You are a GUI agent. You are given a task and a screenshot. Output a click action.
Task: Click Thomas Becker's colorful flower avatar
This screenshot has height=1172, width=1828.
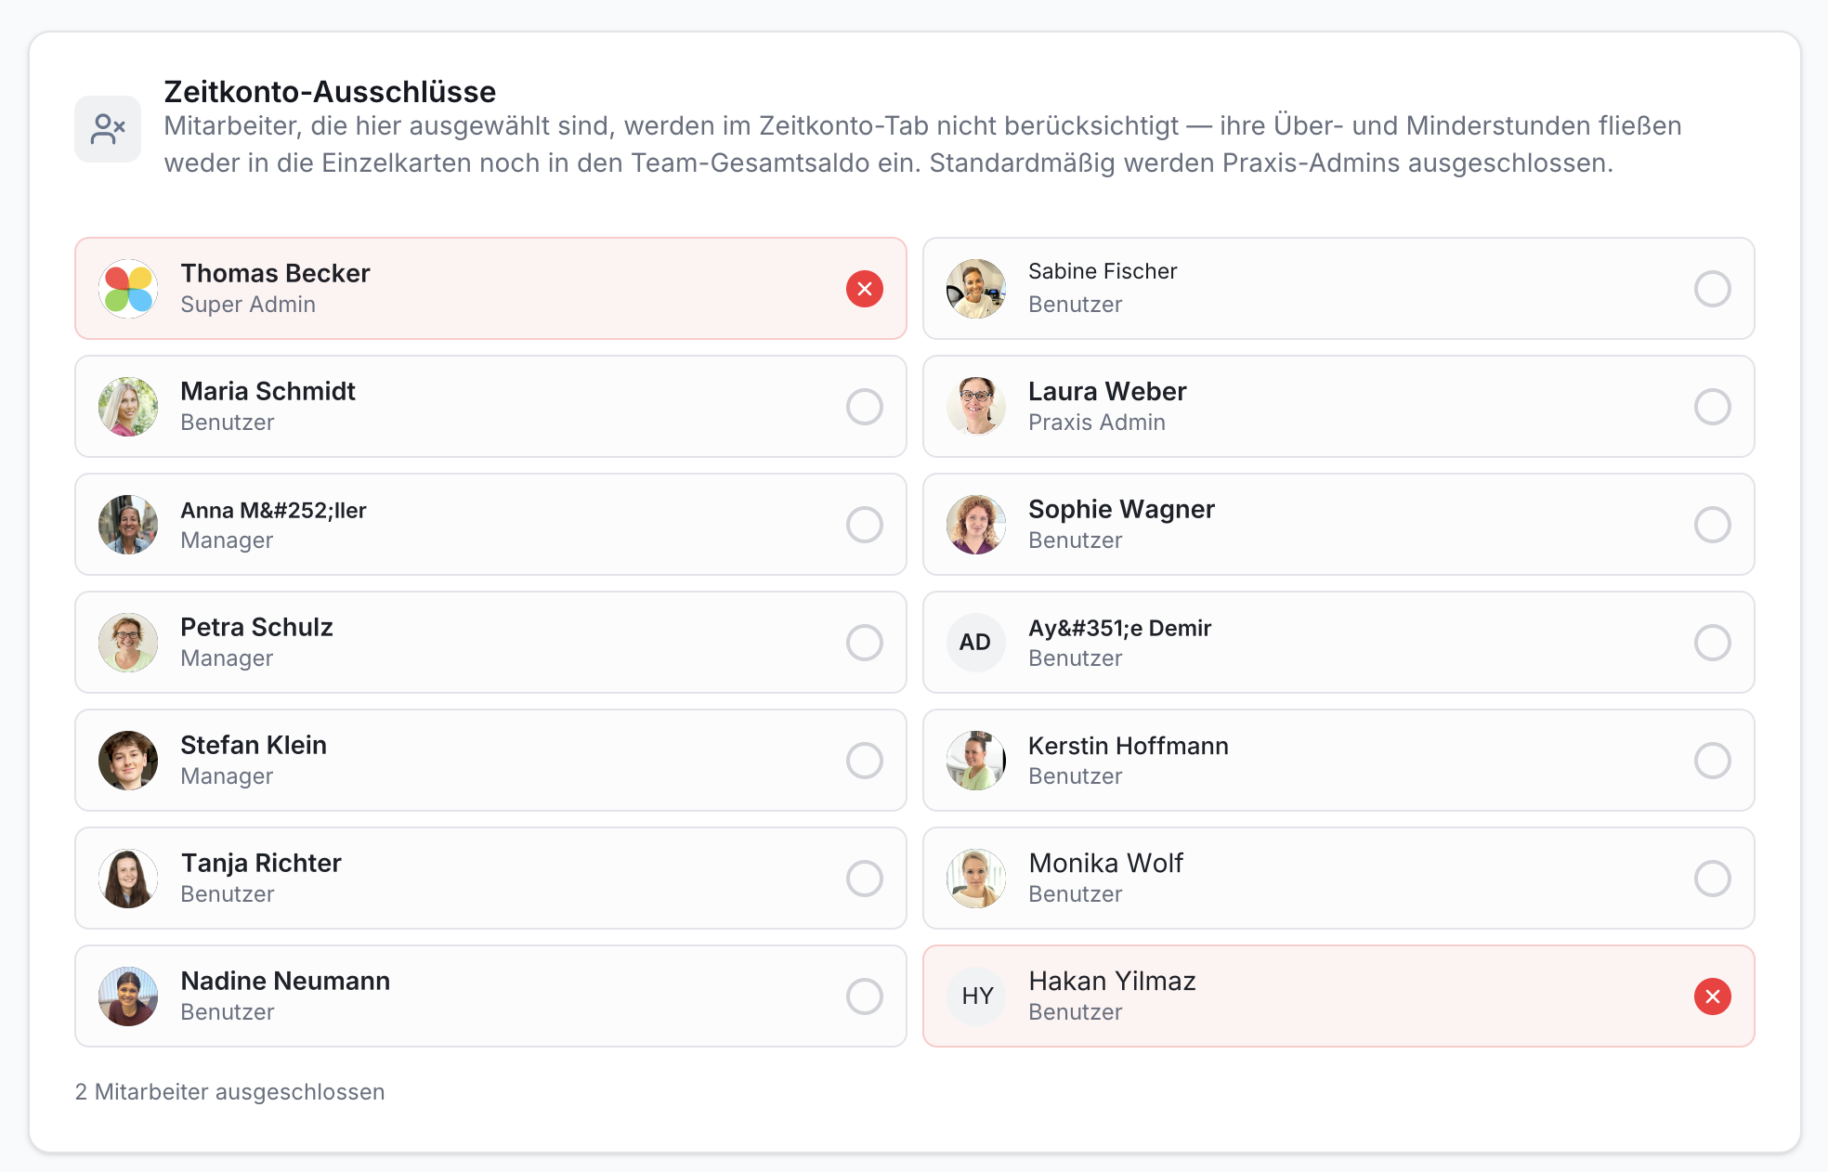tap(128, 289)
